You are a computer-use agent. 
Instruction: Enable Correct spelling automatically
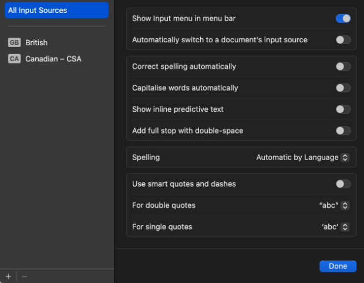coord(343,66)
